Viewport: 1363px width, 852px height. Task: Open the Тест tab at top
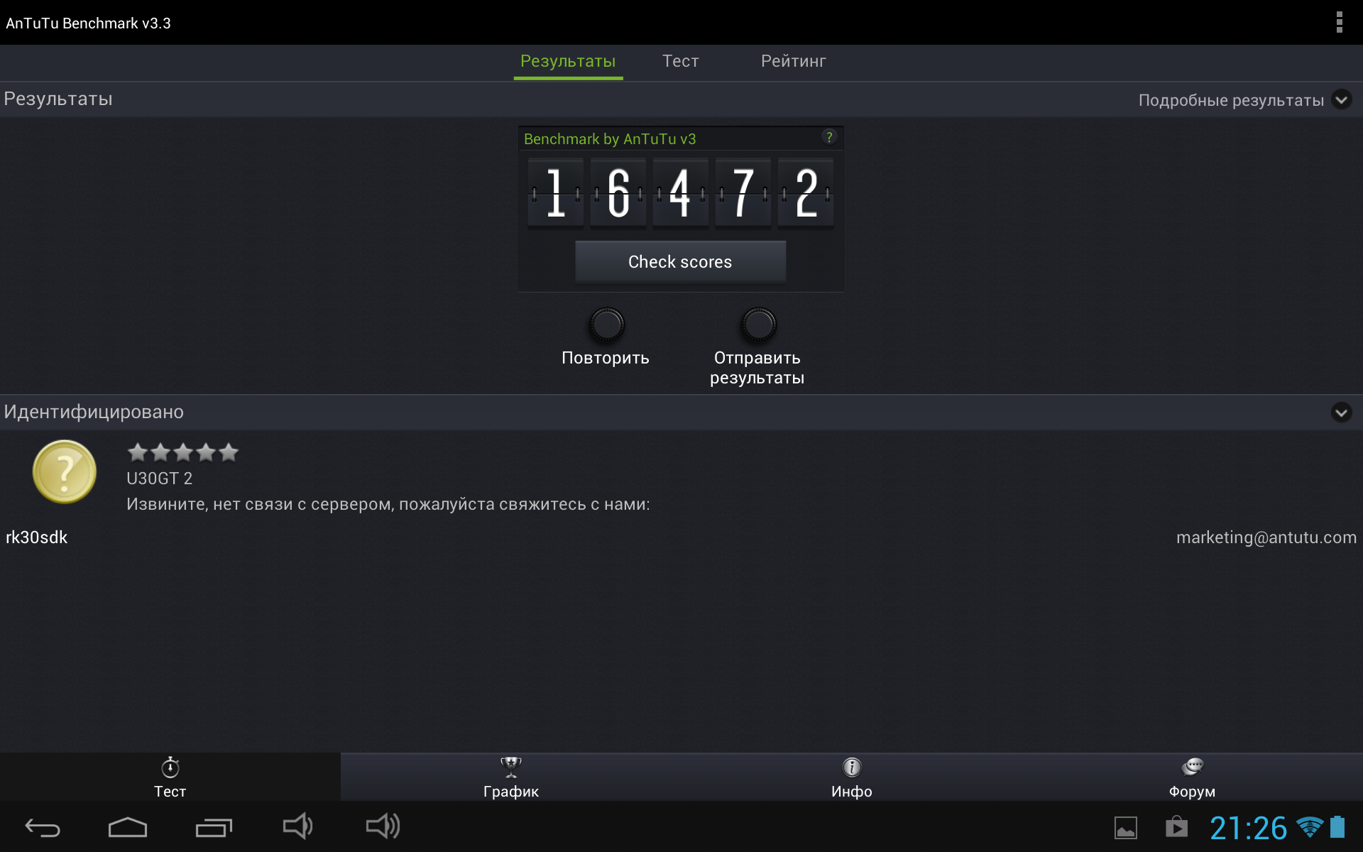[680, 62]
